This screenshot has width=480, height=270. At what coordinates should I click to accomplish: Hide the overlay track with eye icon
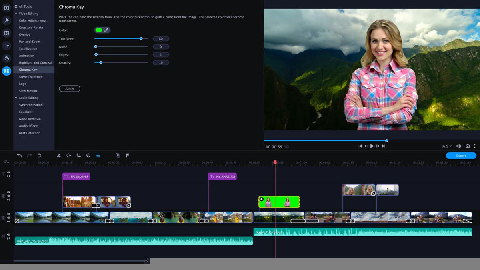click(8, 192)
